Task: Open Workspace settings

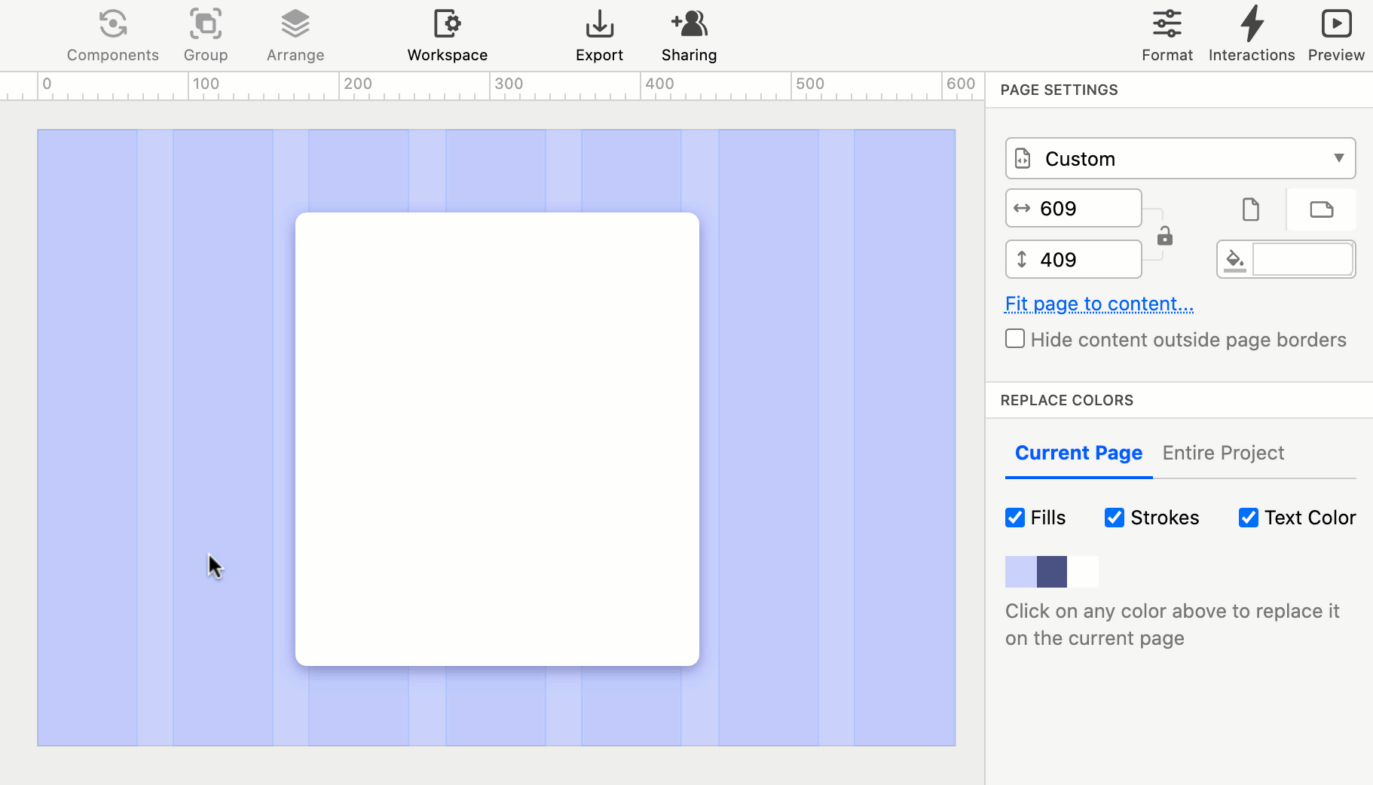Action: click(x=446, y=34)
